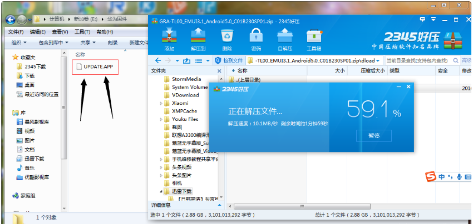Select 截图 folder in tree
Image resolution: width=473 pixels, height=224 pixels.
point(173,127)
